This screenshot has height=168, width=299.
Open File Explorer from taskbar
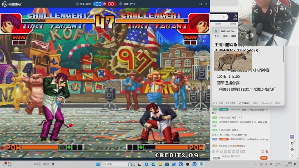click(160, 164)
